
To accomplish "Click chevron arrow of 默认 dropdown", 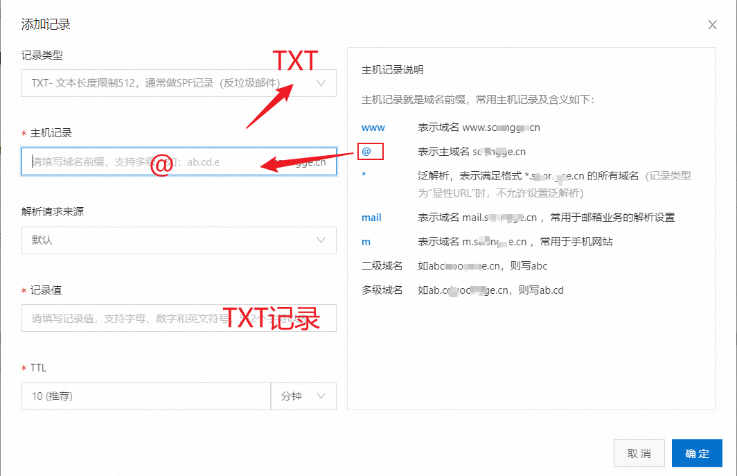I will click(321, 240).
